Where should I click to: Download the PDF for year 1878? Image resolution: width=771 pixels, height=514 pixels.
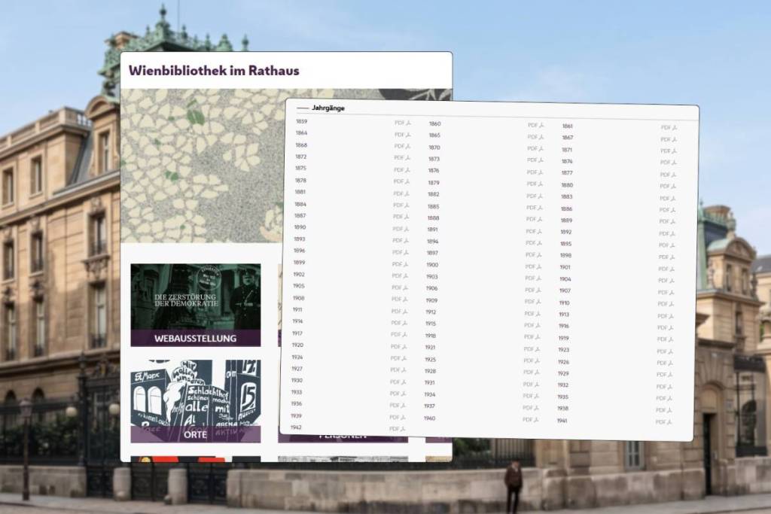[x=402, y=181]
